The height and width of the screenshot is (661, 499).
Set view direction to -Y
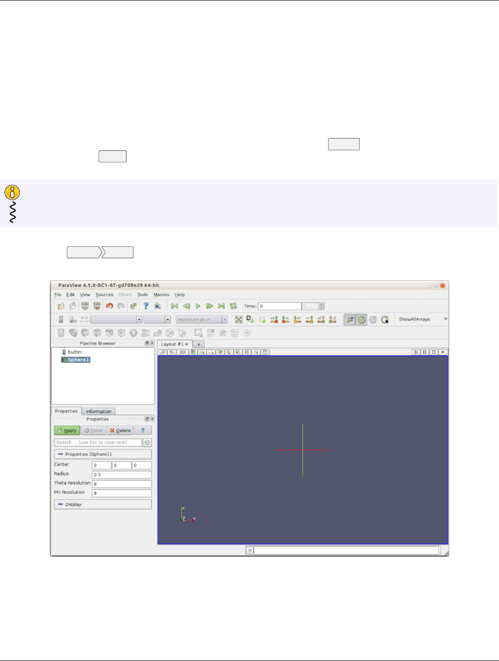pos(310,320)
